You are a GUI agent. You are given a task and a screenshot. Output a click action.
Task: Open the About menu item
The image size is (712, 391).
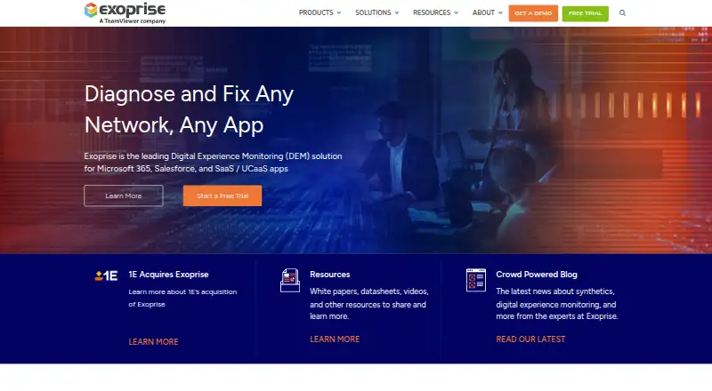click(x=483, y=12)
